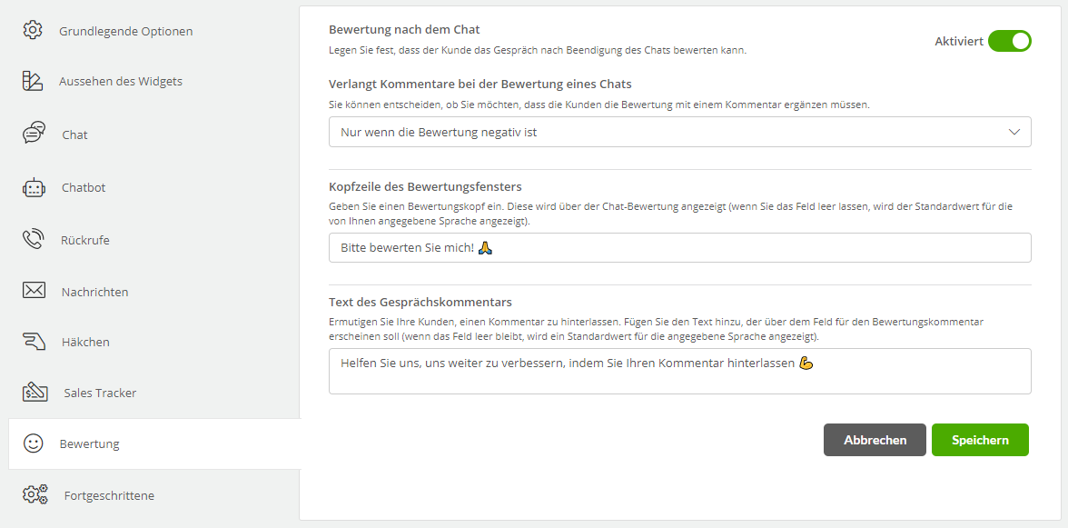Select the Fortgeschrittene sidebar label
1068x528 pixels.
[109, 495]
